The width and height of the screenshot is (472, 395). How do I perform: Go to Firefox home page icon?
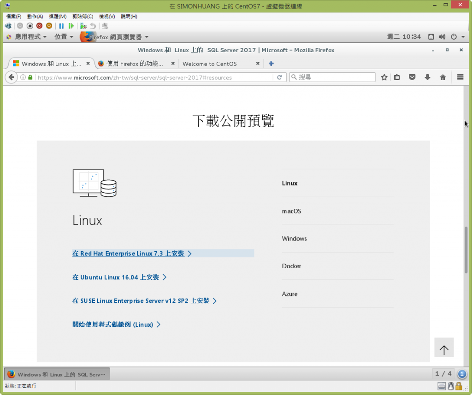click(443, 77)
